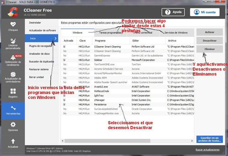Sort by the Editor column header
This screenshot has width=228, height=156.
point(147,41)
